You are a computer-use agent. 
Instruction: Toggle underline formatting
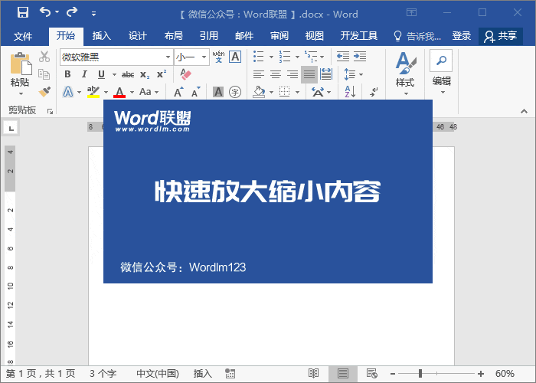[x=101, y=74]
